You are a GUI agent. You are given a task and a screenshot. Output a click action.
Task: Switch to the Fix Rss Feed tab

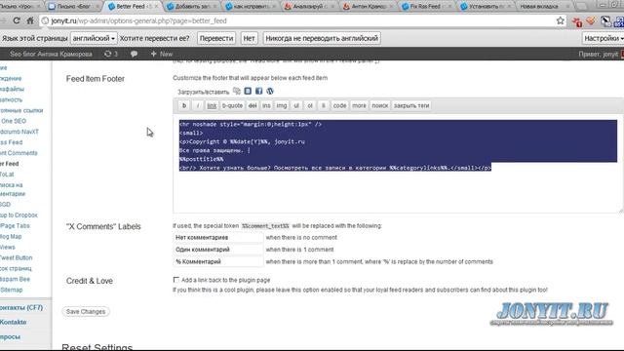click(425, 7)
